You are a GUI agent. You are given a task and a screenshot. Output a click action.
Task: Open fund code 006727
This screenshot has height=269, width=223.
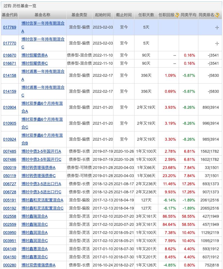pos(10,184)
